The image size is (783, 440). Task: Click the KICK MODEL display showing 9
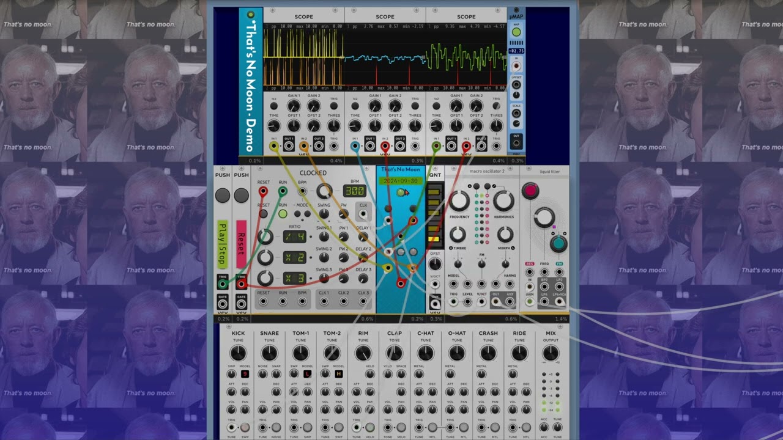[x=245, y=374]
